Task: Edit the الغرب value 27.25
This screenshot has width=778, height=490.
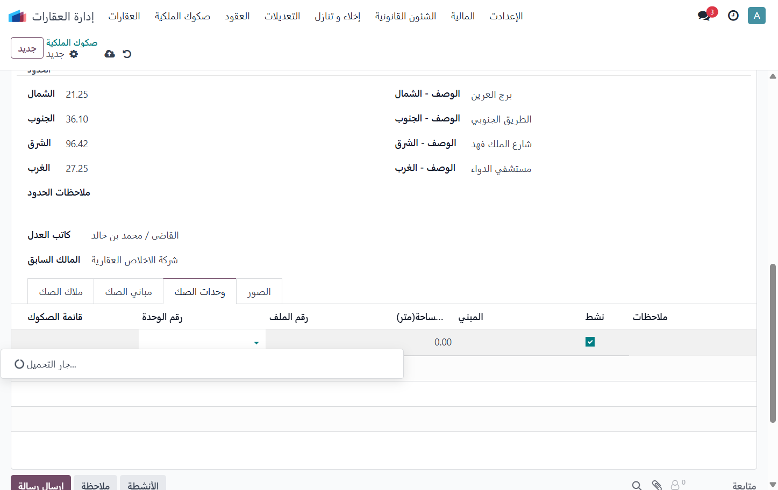Action: pos(77,169)
